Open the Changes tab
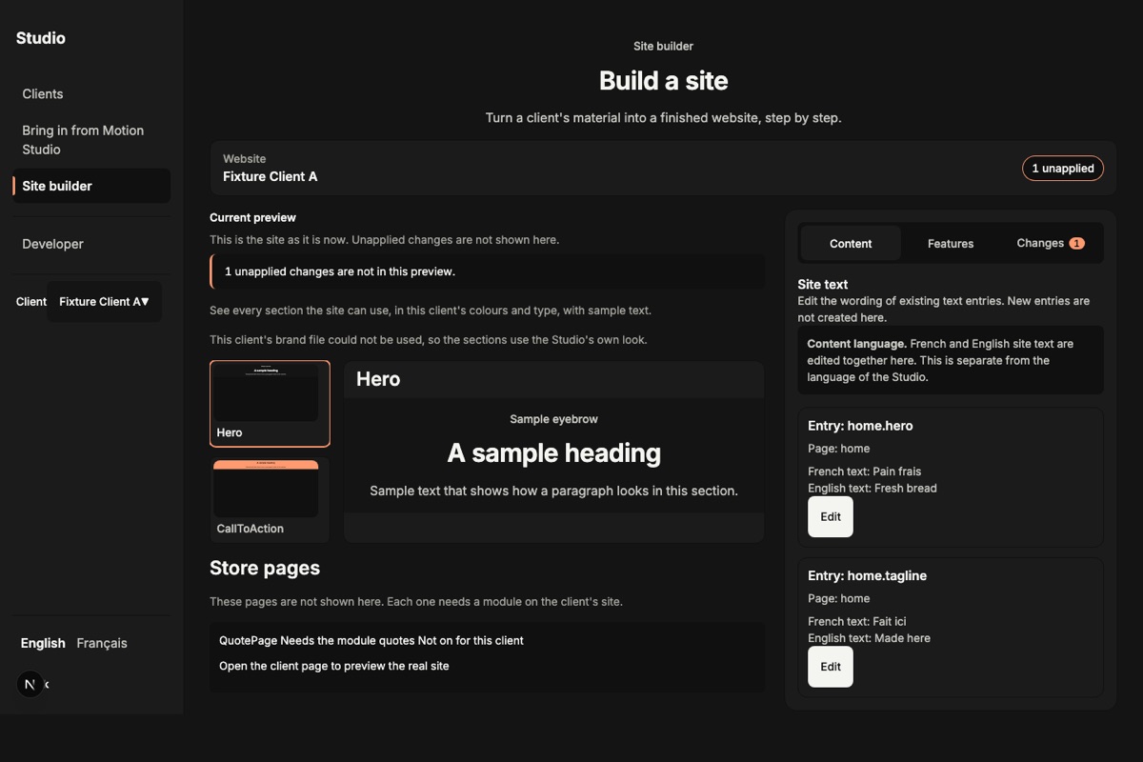Image resolution: width=1143 pixels, height=762 pixels. [x=1051, y=243]
